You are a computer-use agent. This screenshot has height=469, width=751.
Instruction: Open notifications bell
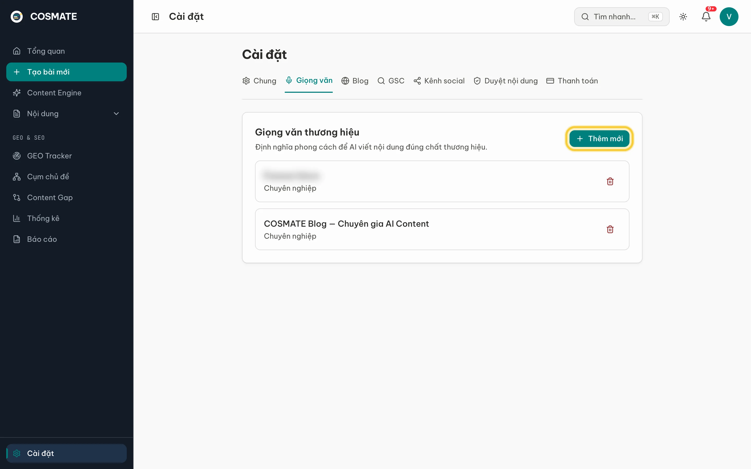[x=706, y=16]
